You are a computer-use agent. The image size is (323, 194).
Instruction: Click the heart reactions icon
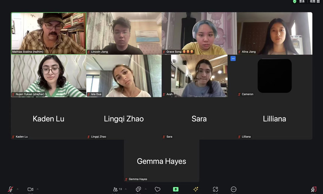click(158, 189)
